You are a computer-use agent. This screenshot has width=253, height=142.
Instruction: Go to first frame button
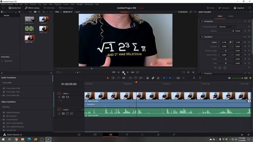(113, 72)
